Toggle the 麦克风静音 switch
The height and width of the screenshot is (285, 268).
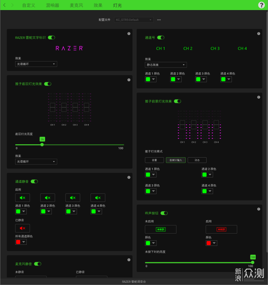[38, 264]
